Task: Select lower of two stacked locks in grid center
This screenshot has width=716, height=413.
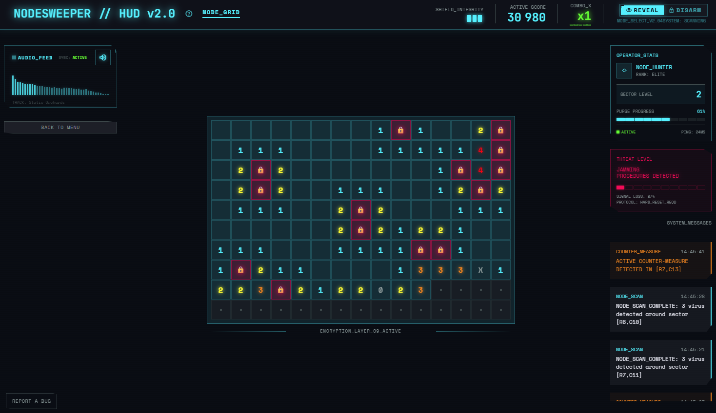Action: 361,230
